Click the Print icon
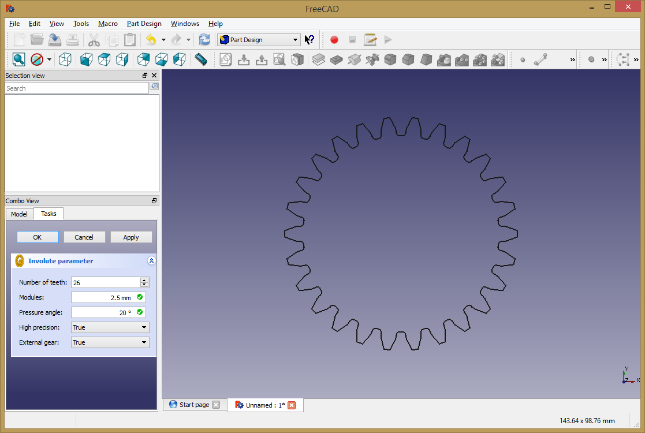The image size is (645, 433). [72, 40]
